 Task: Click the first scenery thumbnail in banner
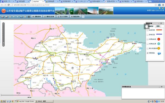(x=60, y=11)
